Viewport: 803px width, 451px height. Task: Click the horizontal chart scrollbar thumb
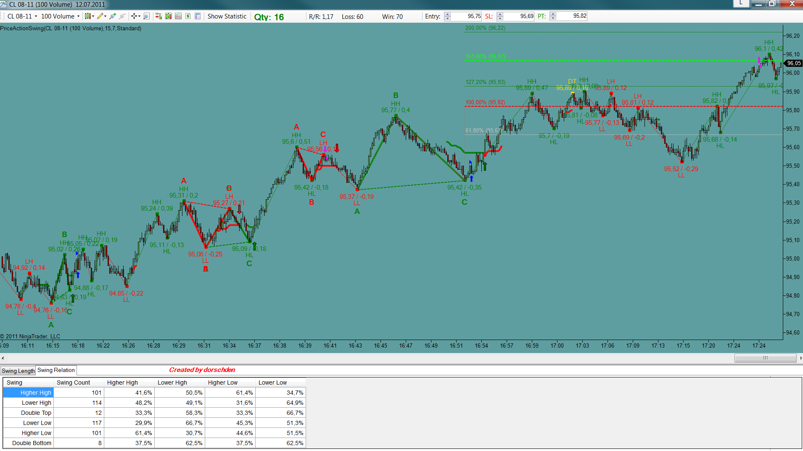point(765,358)
